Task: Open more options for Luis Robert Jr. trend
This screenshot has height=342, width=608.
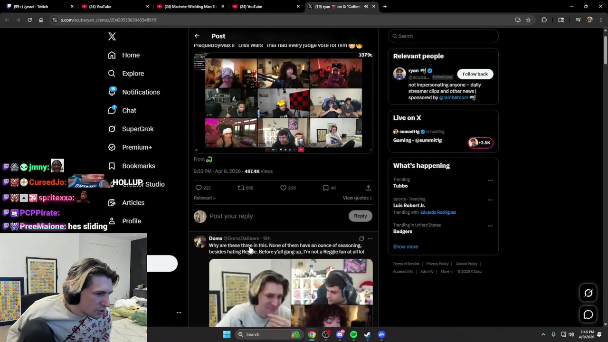Action: click(x=490, y=200)
